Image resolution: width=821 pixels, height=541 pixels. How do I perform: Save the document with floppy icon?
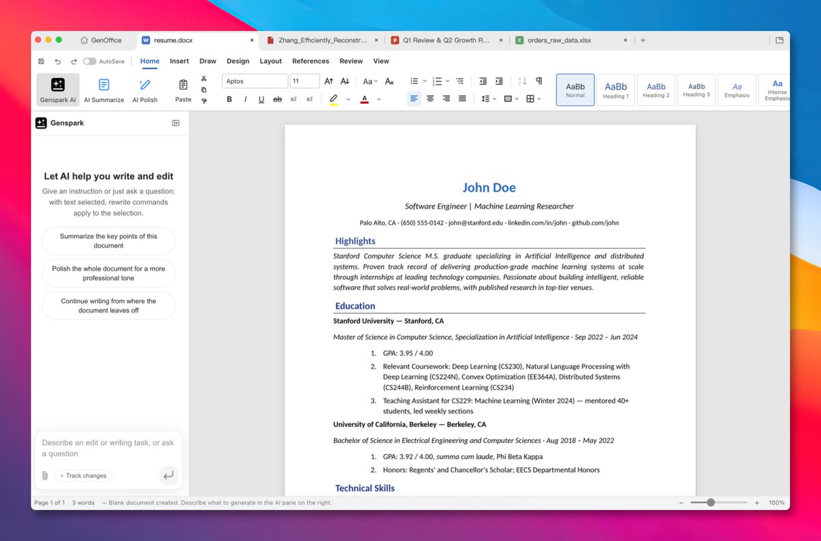(42, 61)
